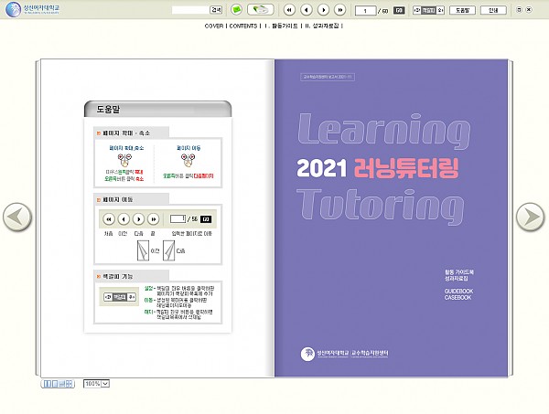Click the printer icon button

tap(260, 10)
